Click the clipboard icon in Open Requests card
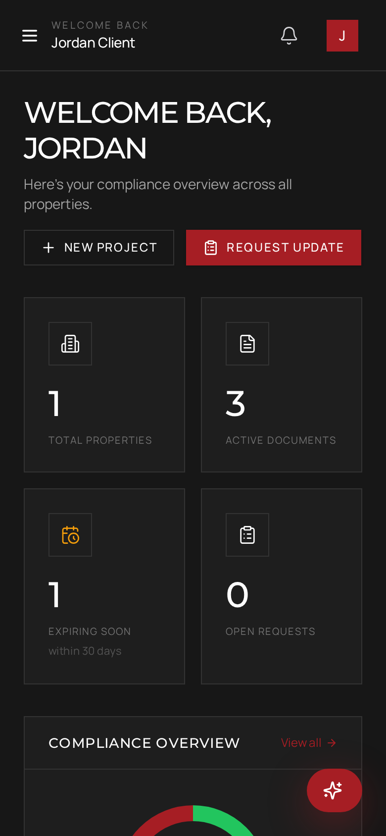The image size is (386, 836). click(247, 535)
